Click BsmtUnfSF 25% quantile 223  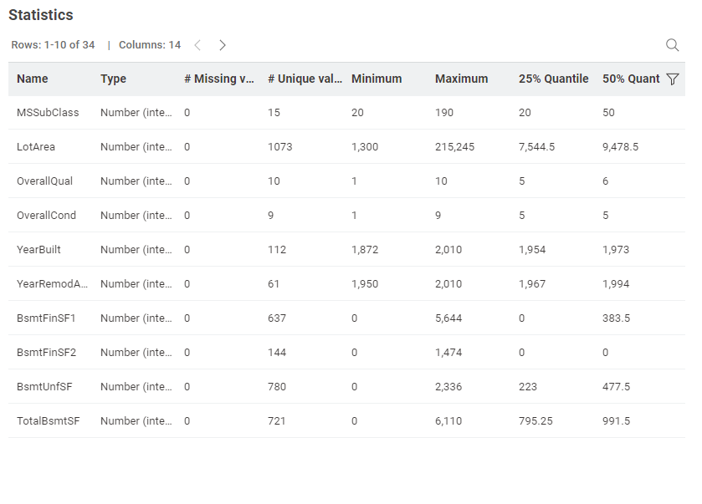pyautogui.click(x=528, y=387)
